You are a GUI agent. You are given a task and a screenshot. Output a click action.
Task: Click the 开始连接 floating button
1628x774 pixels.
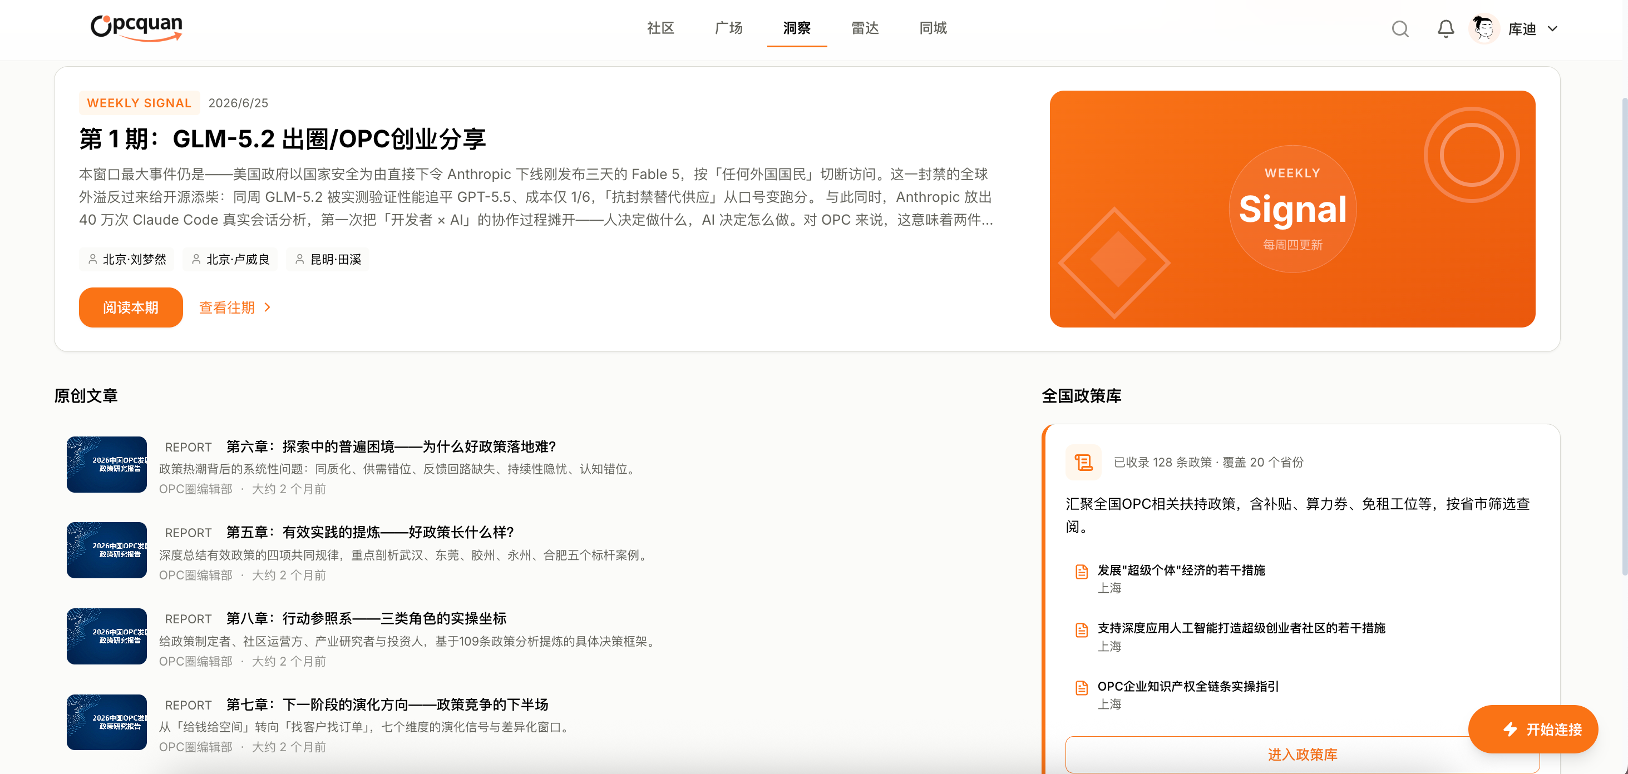click(1532, 730)
